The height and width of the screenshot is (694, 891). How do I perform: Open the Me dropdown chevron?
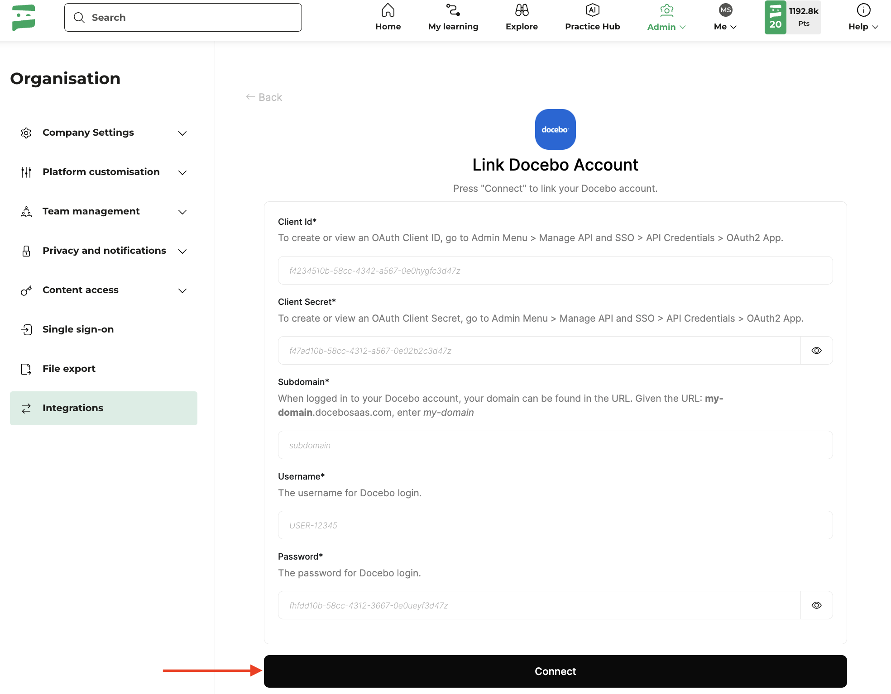[x=733, y=27]
